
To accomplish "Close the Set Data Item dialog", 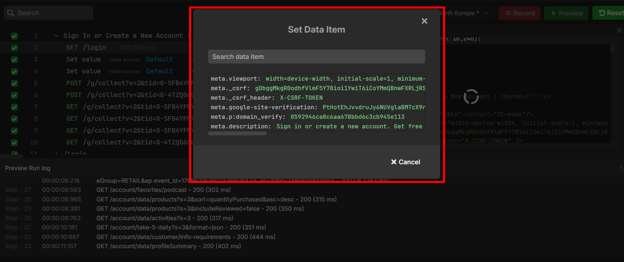I will tap(424, 21).
